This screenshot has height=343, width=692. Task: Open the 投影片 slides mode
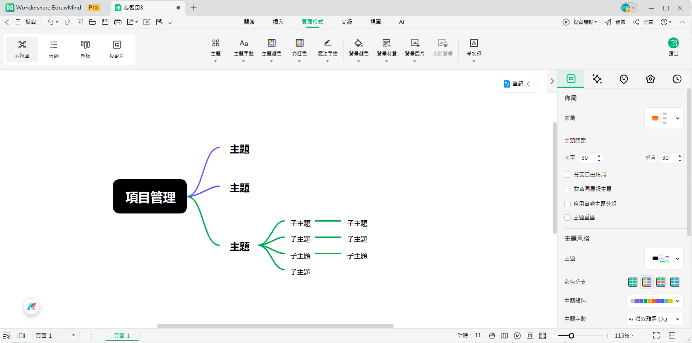[116, 49]
